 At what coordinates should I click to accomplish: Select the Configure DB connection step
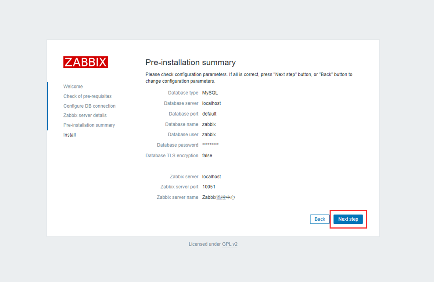(x=90, y=106)
